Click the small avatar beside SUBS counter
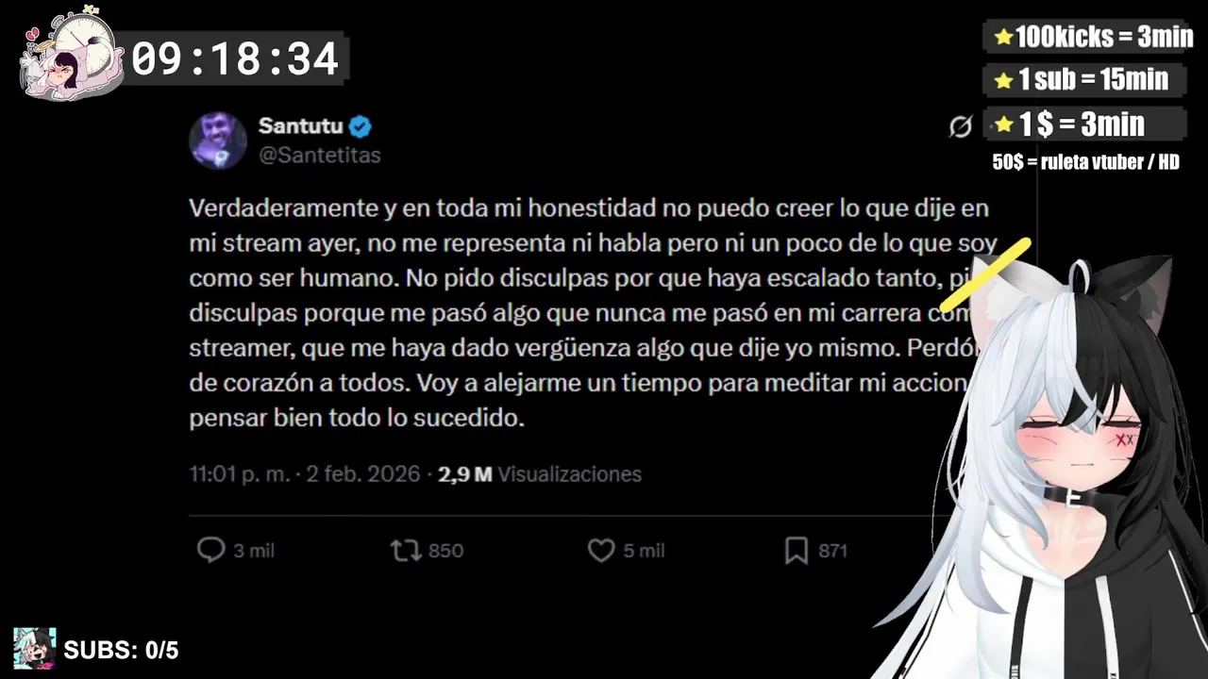1208x679 pixels. coord(35,649)
